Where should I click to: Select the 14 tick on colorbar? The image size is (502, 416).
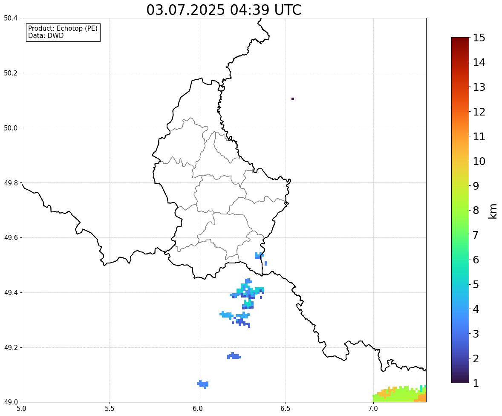[479, 63]
